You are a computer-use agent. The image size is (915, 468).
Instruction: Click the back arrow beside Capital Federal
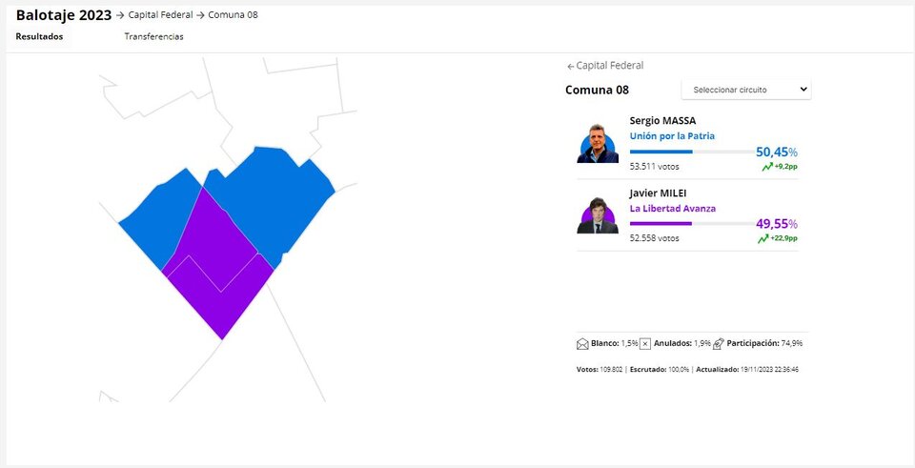pyautogui.click(x=571, y=67)
